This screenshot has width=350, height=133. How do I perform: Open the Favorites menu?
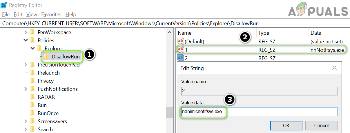pyautogui.click(x=51, y=14)
